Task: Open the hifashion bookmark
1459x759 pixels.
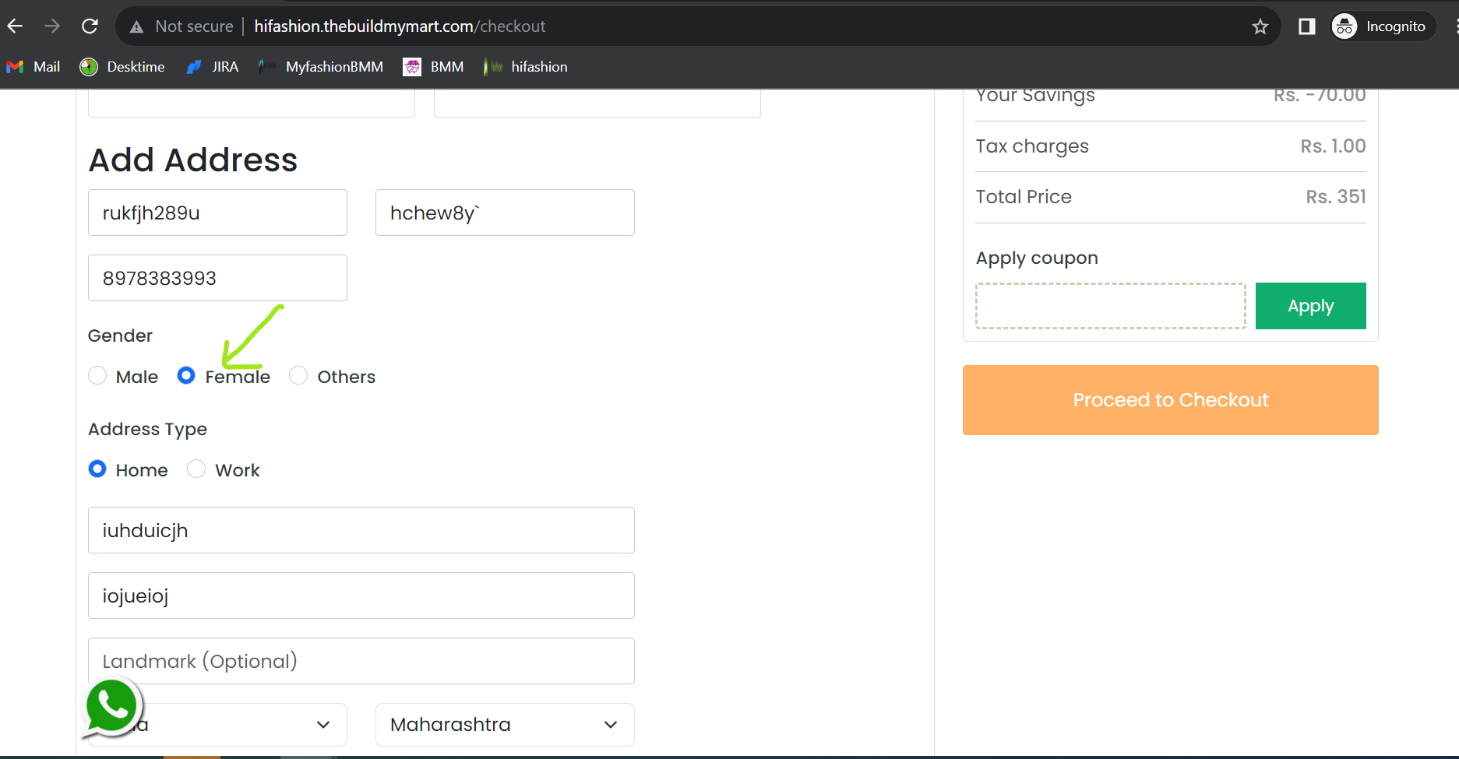Action: (525, 67)
